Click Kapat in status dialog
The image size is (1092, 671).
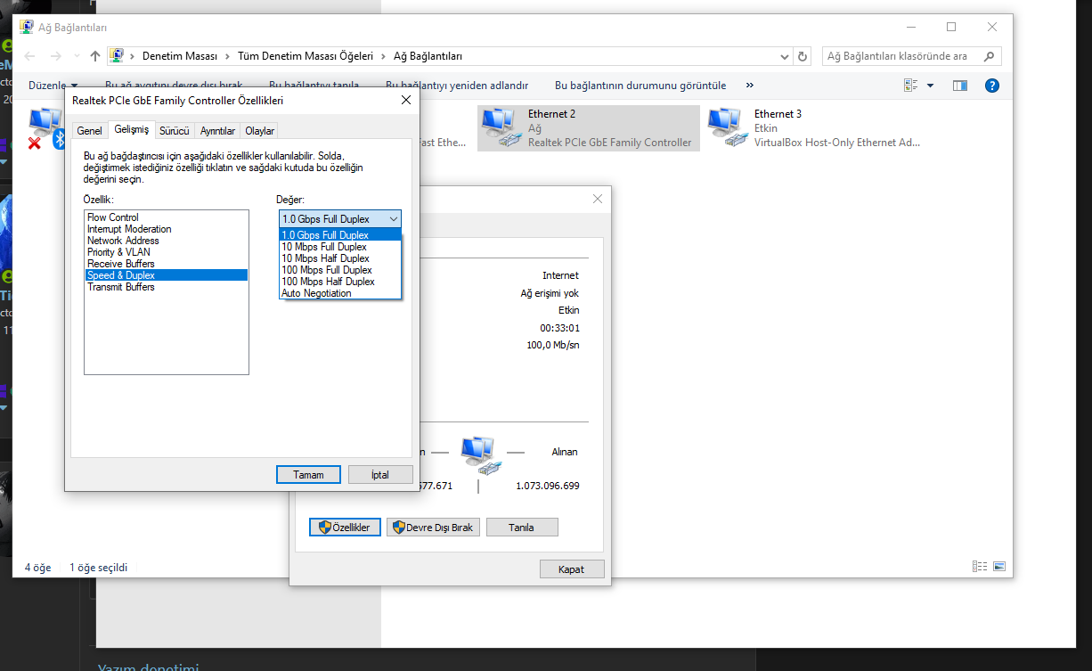pyautogui.click(x=572, y=569)
